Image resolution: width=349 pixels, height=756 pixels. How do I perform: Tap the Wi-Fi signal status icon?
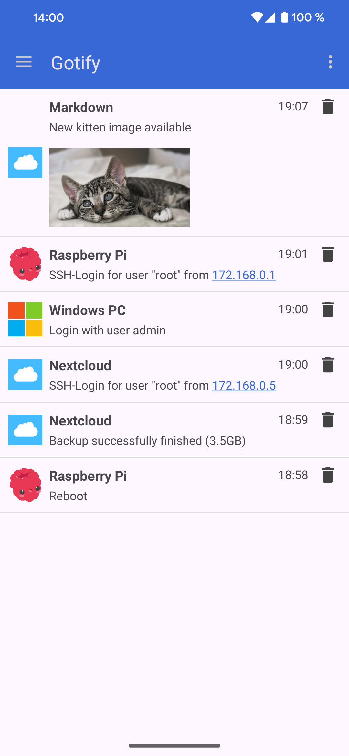coord(257,17)
